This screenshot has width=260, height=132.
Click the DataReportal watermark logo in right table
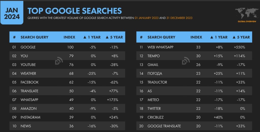click(186, 61)
